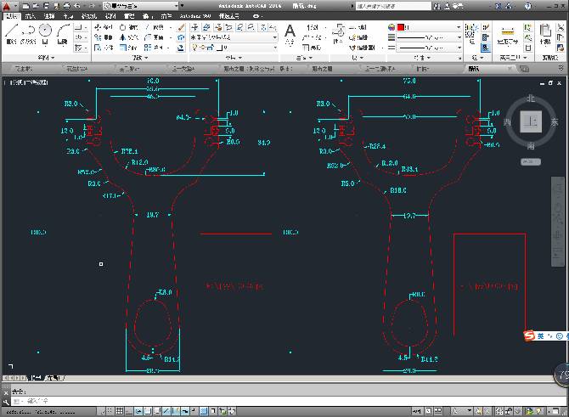The height and width of the screenshot is (417, 569).
Task: Open the linetype dropdown in Properties panel
Action: 429,48
